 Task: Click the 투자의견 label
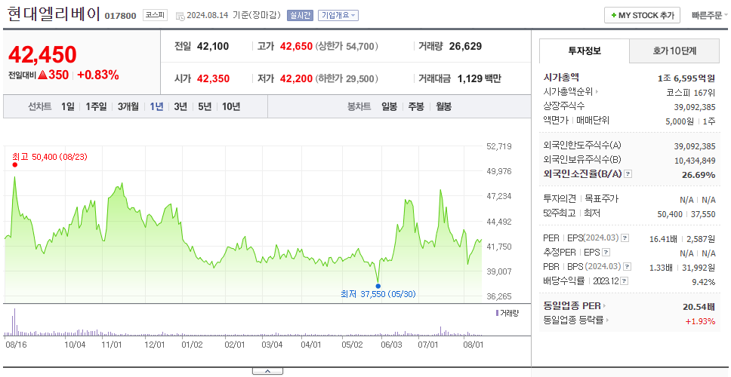560,199
